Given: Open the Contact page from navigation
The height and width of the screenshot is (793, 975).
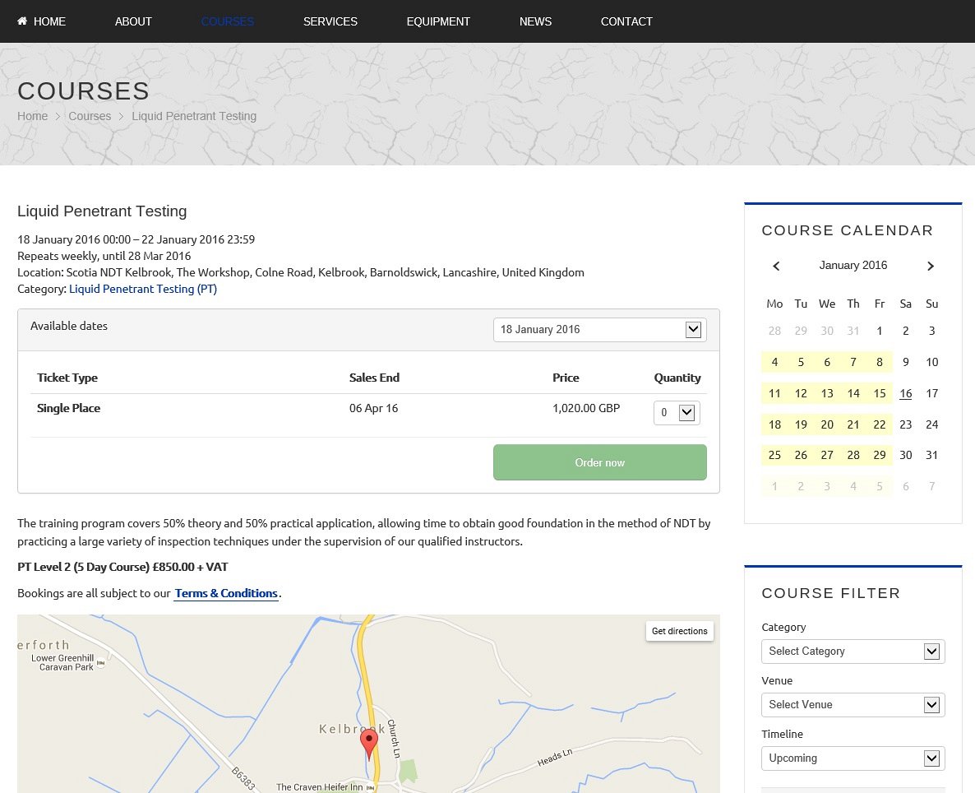Looking at the screenshot, I should tap(626, 21).
